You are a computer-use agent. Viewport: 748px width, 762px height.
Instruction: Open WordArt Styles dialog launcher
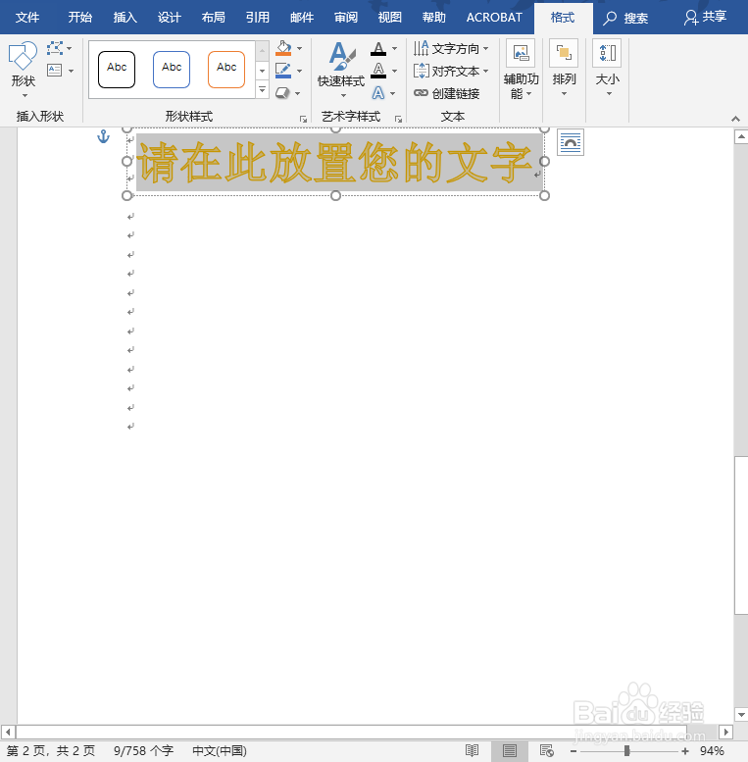click(398, 119)
